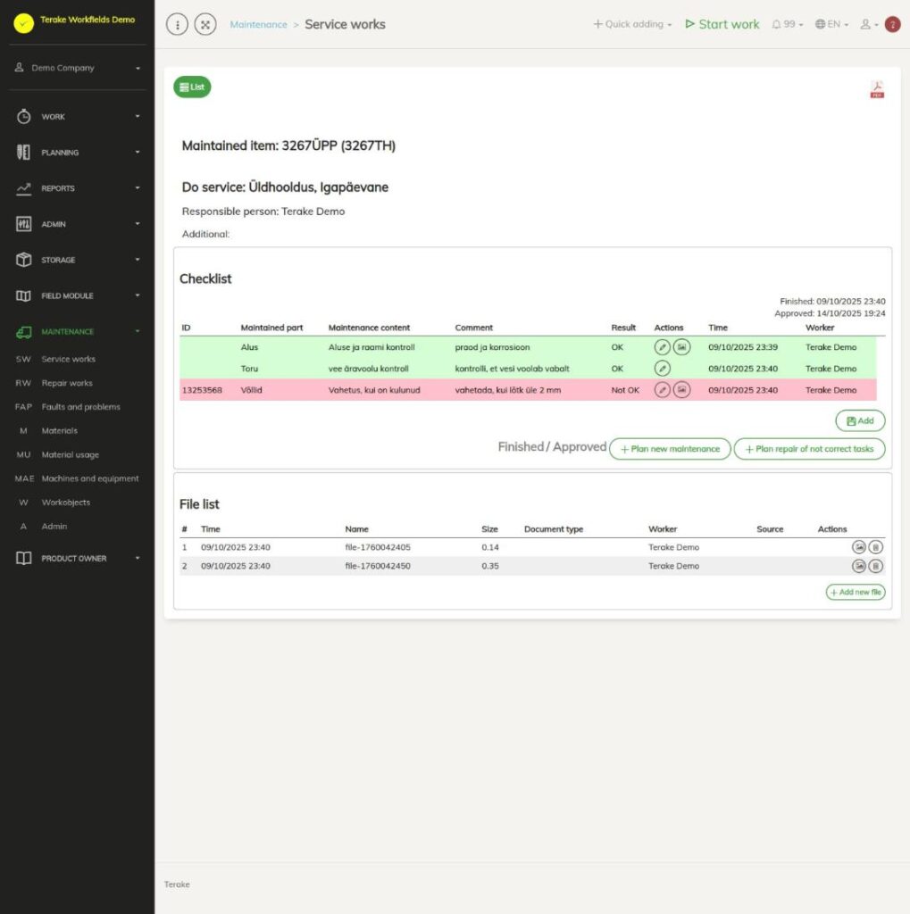Click the checklist Add button
The height and width of the screenshot is (914, 910).
pos(860,421)
